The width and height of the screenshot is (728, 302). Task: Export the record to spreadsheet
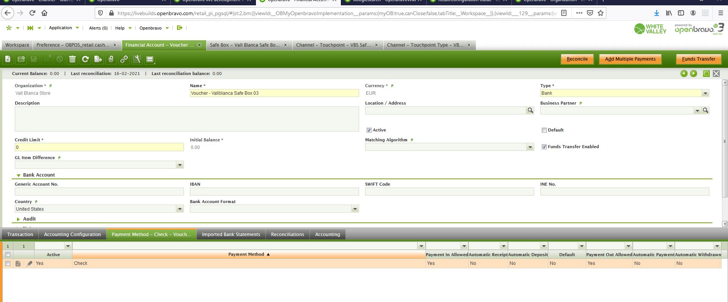(98, 59)
